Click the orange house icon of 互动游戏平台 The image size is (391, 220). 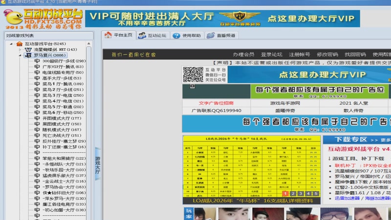[20, 44]
